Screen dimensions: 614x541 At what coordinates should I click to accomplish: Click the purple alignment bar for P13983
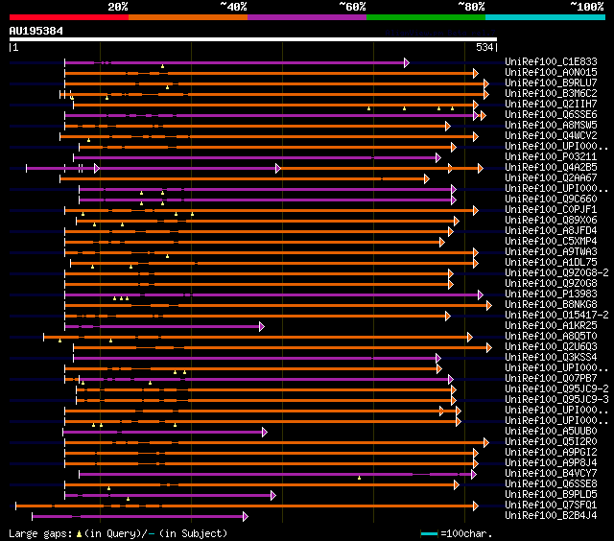click(274, 294)
